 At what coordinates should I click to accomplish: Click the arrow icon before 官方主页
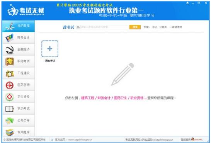[52, 140]
